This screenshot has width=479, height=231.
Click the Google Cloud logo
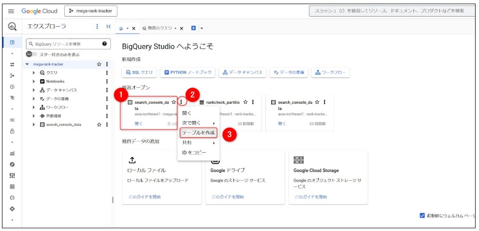39,11
